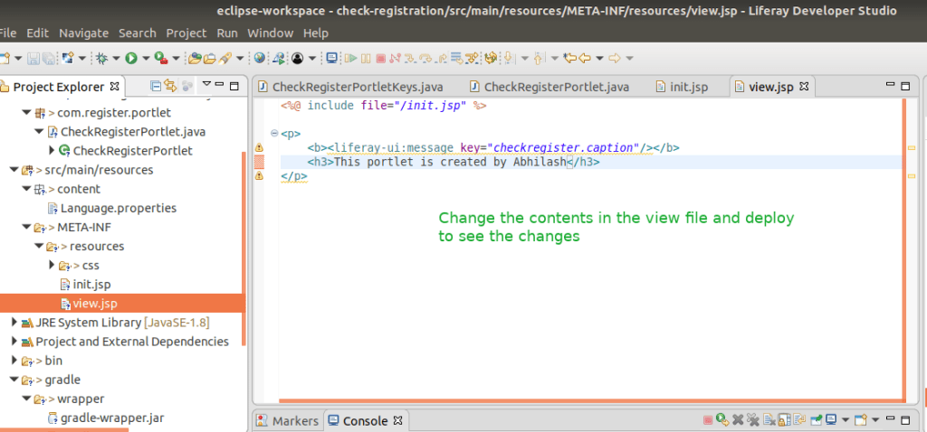Minimize the Project Explorer panel

(219, 87)
